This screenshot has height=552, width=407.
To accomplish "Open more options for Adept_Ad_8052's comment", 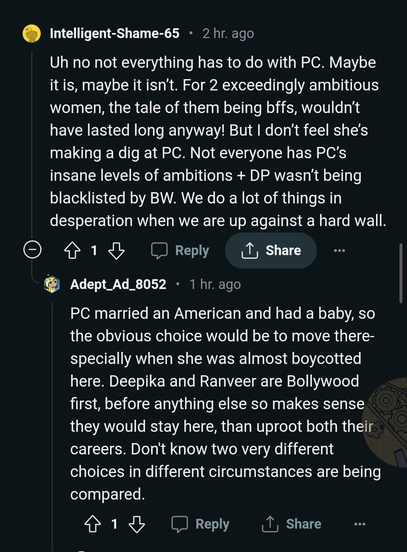I will pos(360,524).
